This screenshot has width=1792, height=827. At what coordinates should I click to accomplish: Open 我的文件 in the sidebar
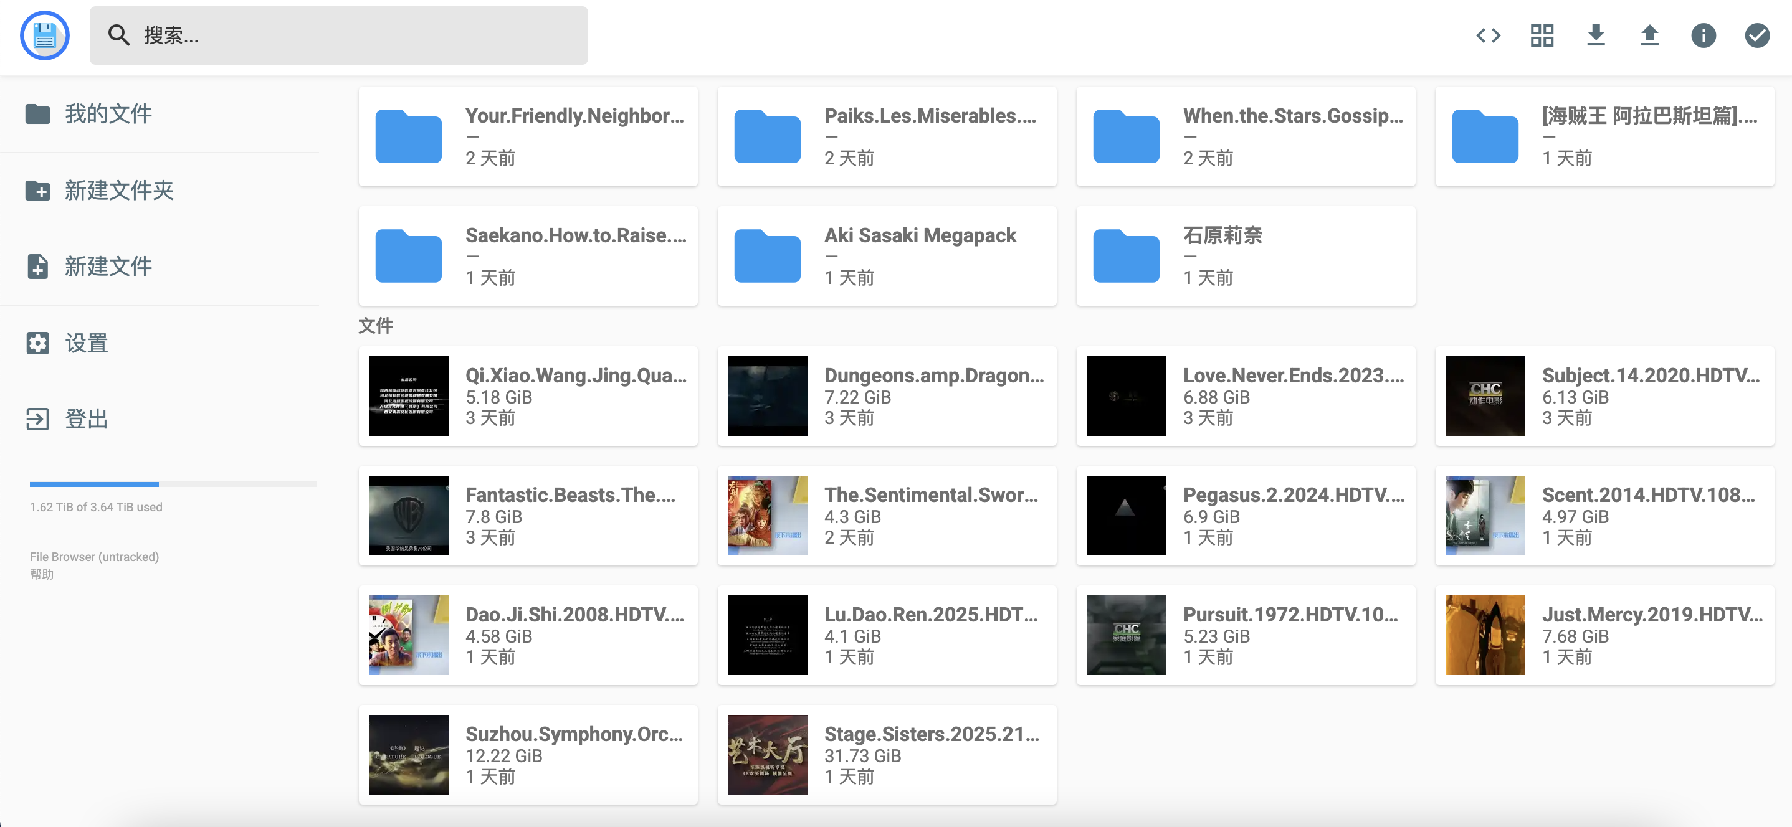[x=108, y=114]
